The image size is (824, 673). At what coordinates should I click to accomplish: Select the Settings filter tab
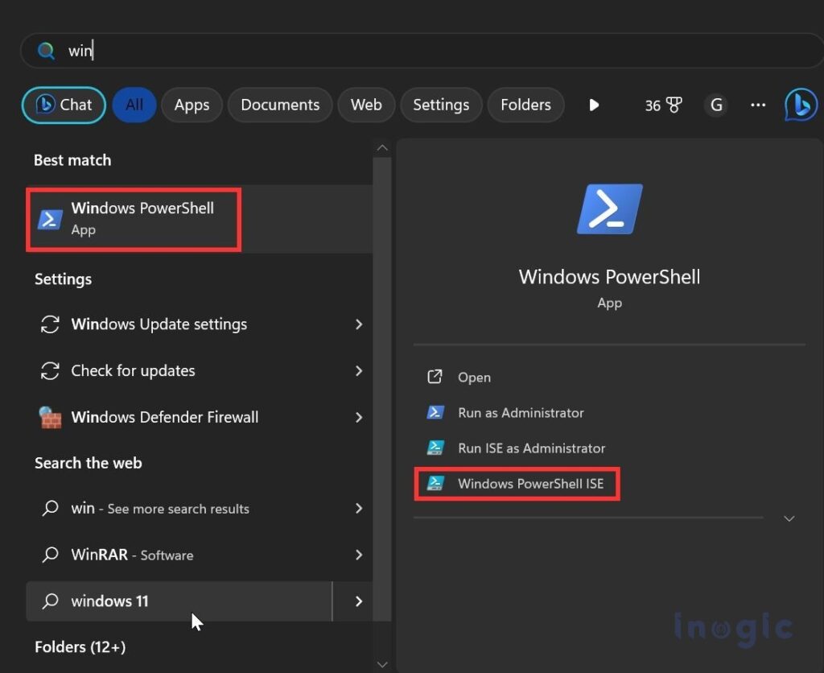pyautogui.click(x=441, y=105)
